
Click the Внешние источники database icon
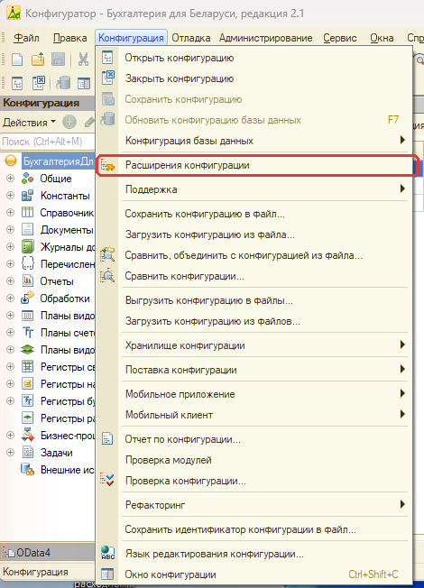click(x=27, y=469)
